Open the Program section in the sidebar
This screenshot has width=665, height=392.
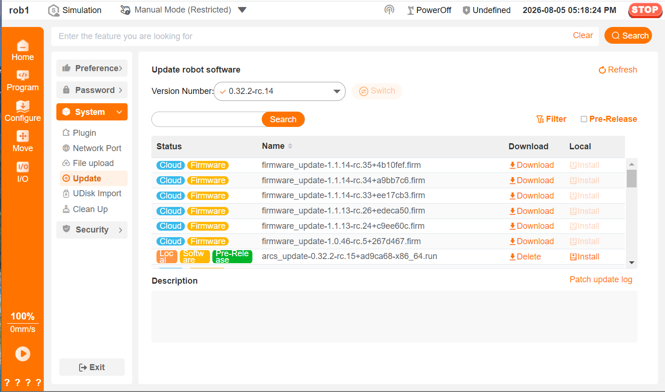22,81
